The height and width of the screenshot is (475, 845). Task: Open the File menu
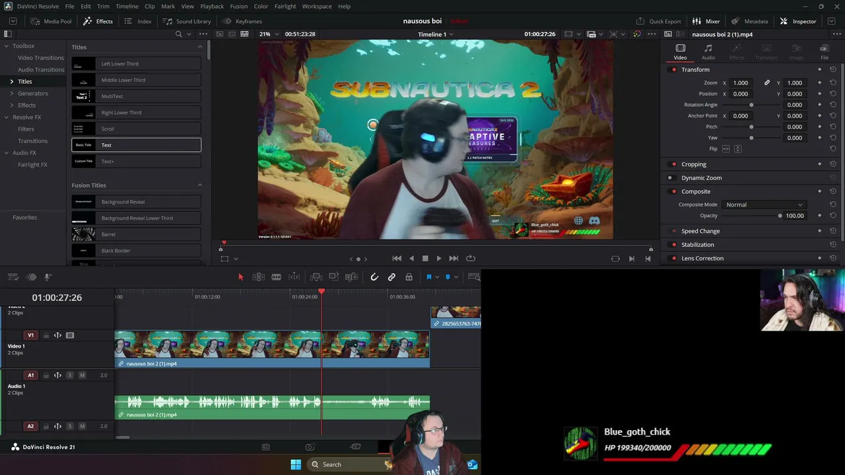(x=69, y=7)
